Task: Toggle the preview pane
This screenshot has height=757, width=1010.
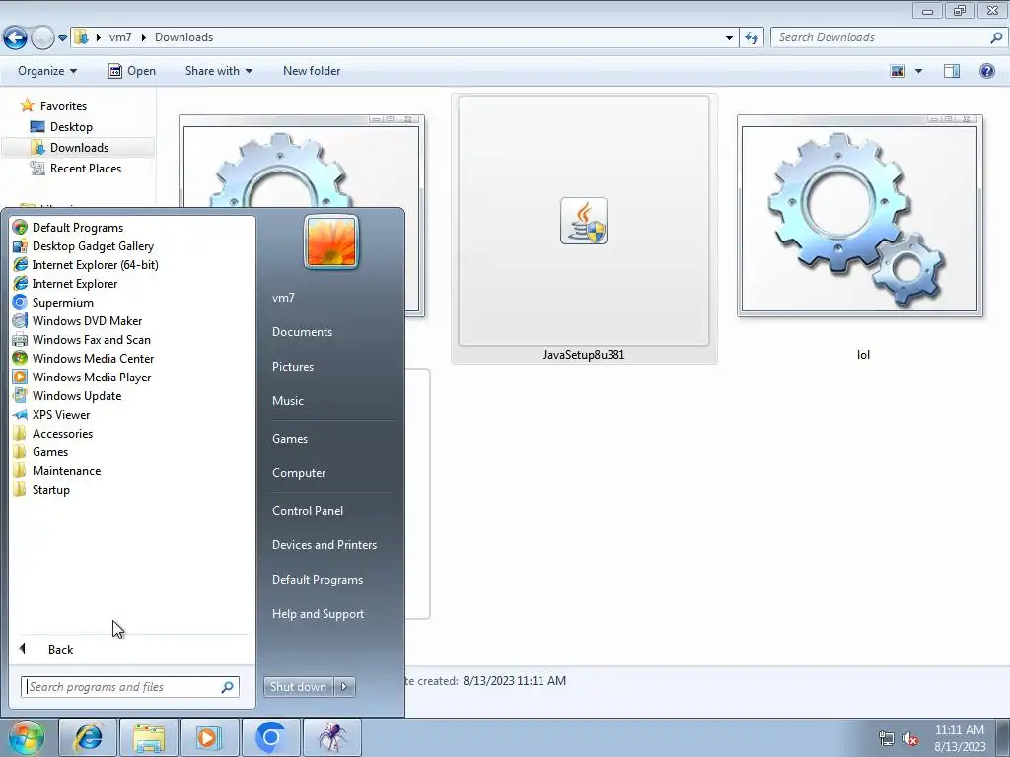Action: point(952,71)
